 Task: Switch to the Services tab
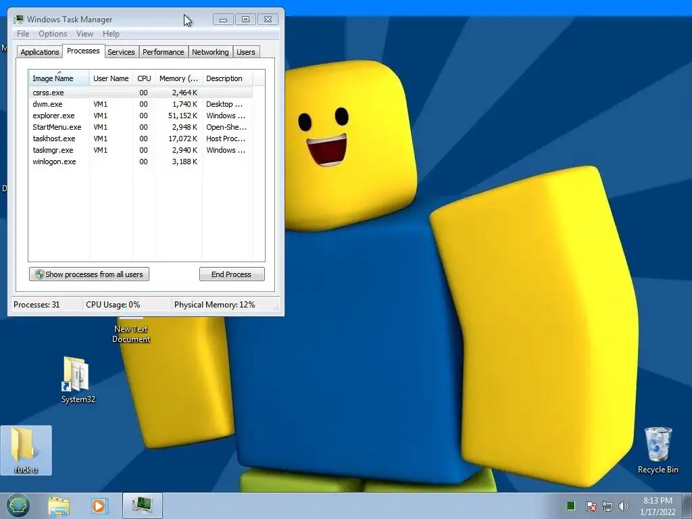[121, 52]
